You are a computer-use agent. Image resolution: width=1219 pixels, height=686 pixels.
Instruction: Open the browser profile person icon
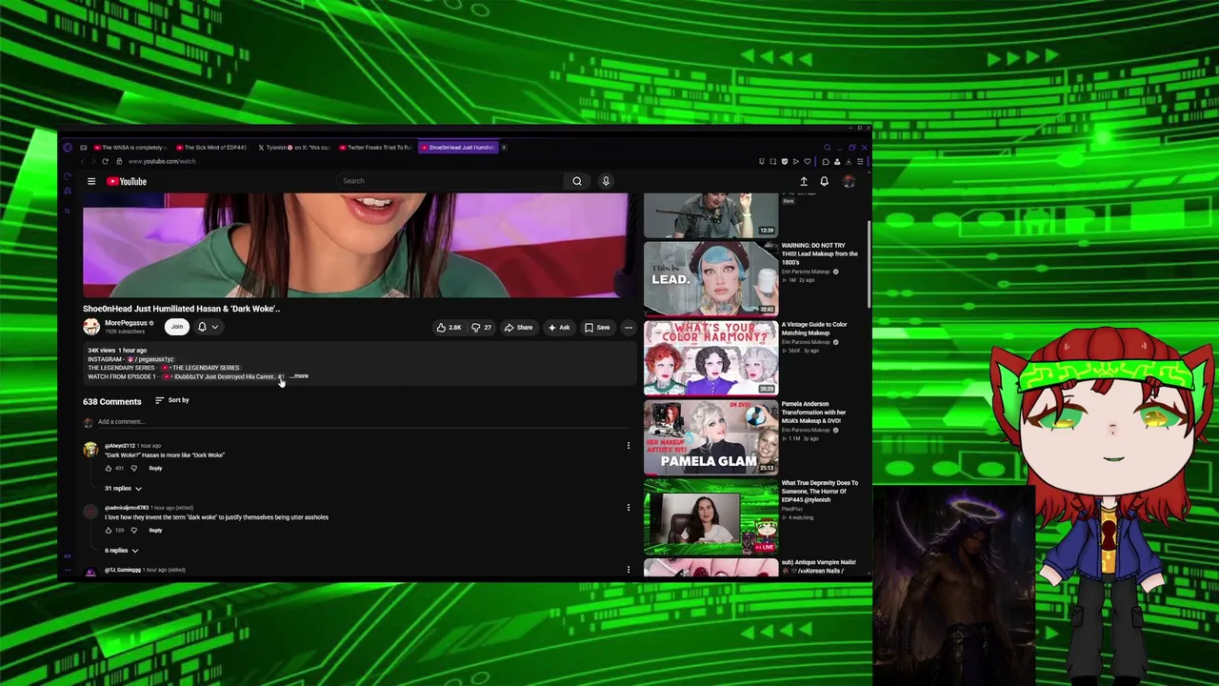[837, 161]
